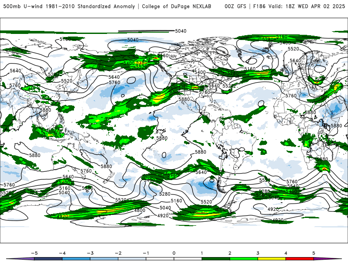Screen dimensions: 348x261
Task: Click the colorbar tick label '5'
Action: 314,253
